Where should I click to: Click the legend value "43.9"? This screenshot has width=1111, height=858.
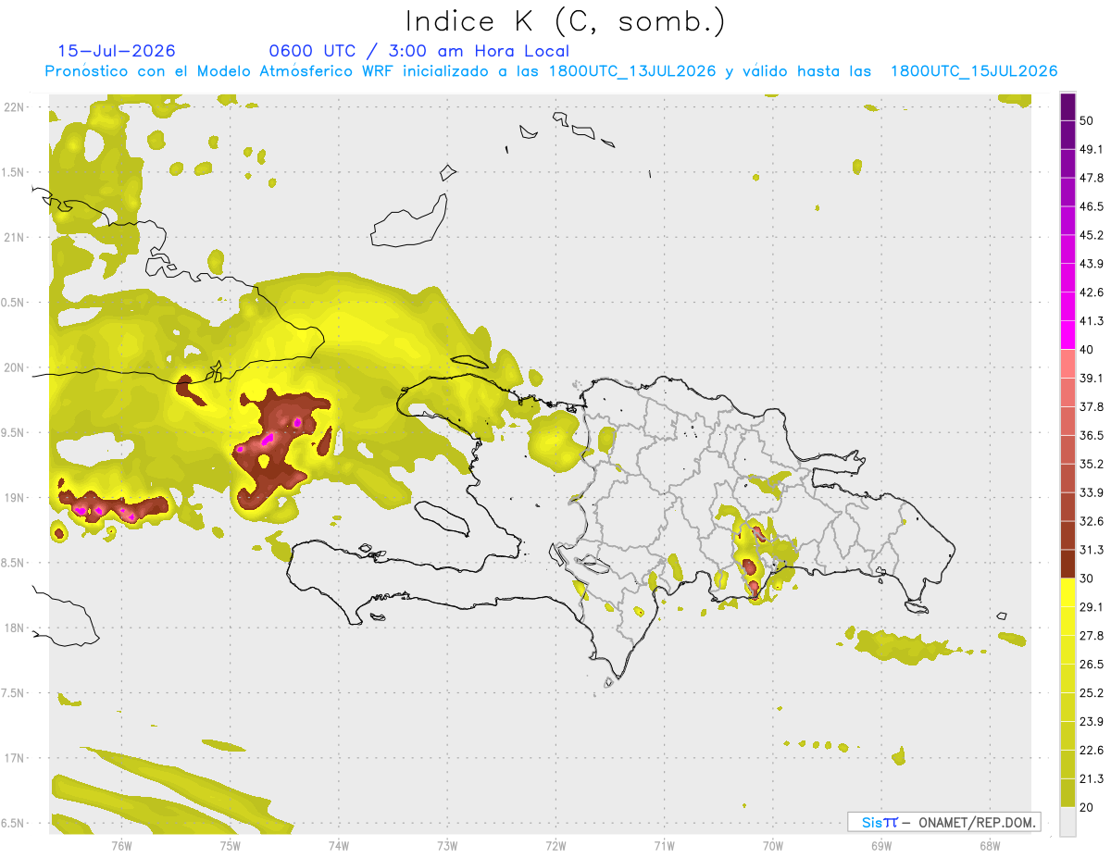click(x=1092, y=264)
